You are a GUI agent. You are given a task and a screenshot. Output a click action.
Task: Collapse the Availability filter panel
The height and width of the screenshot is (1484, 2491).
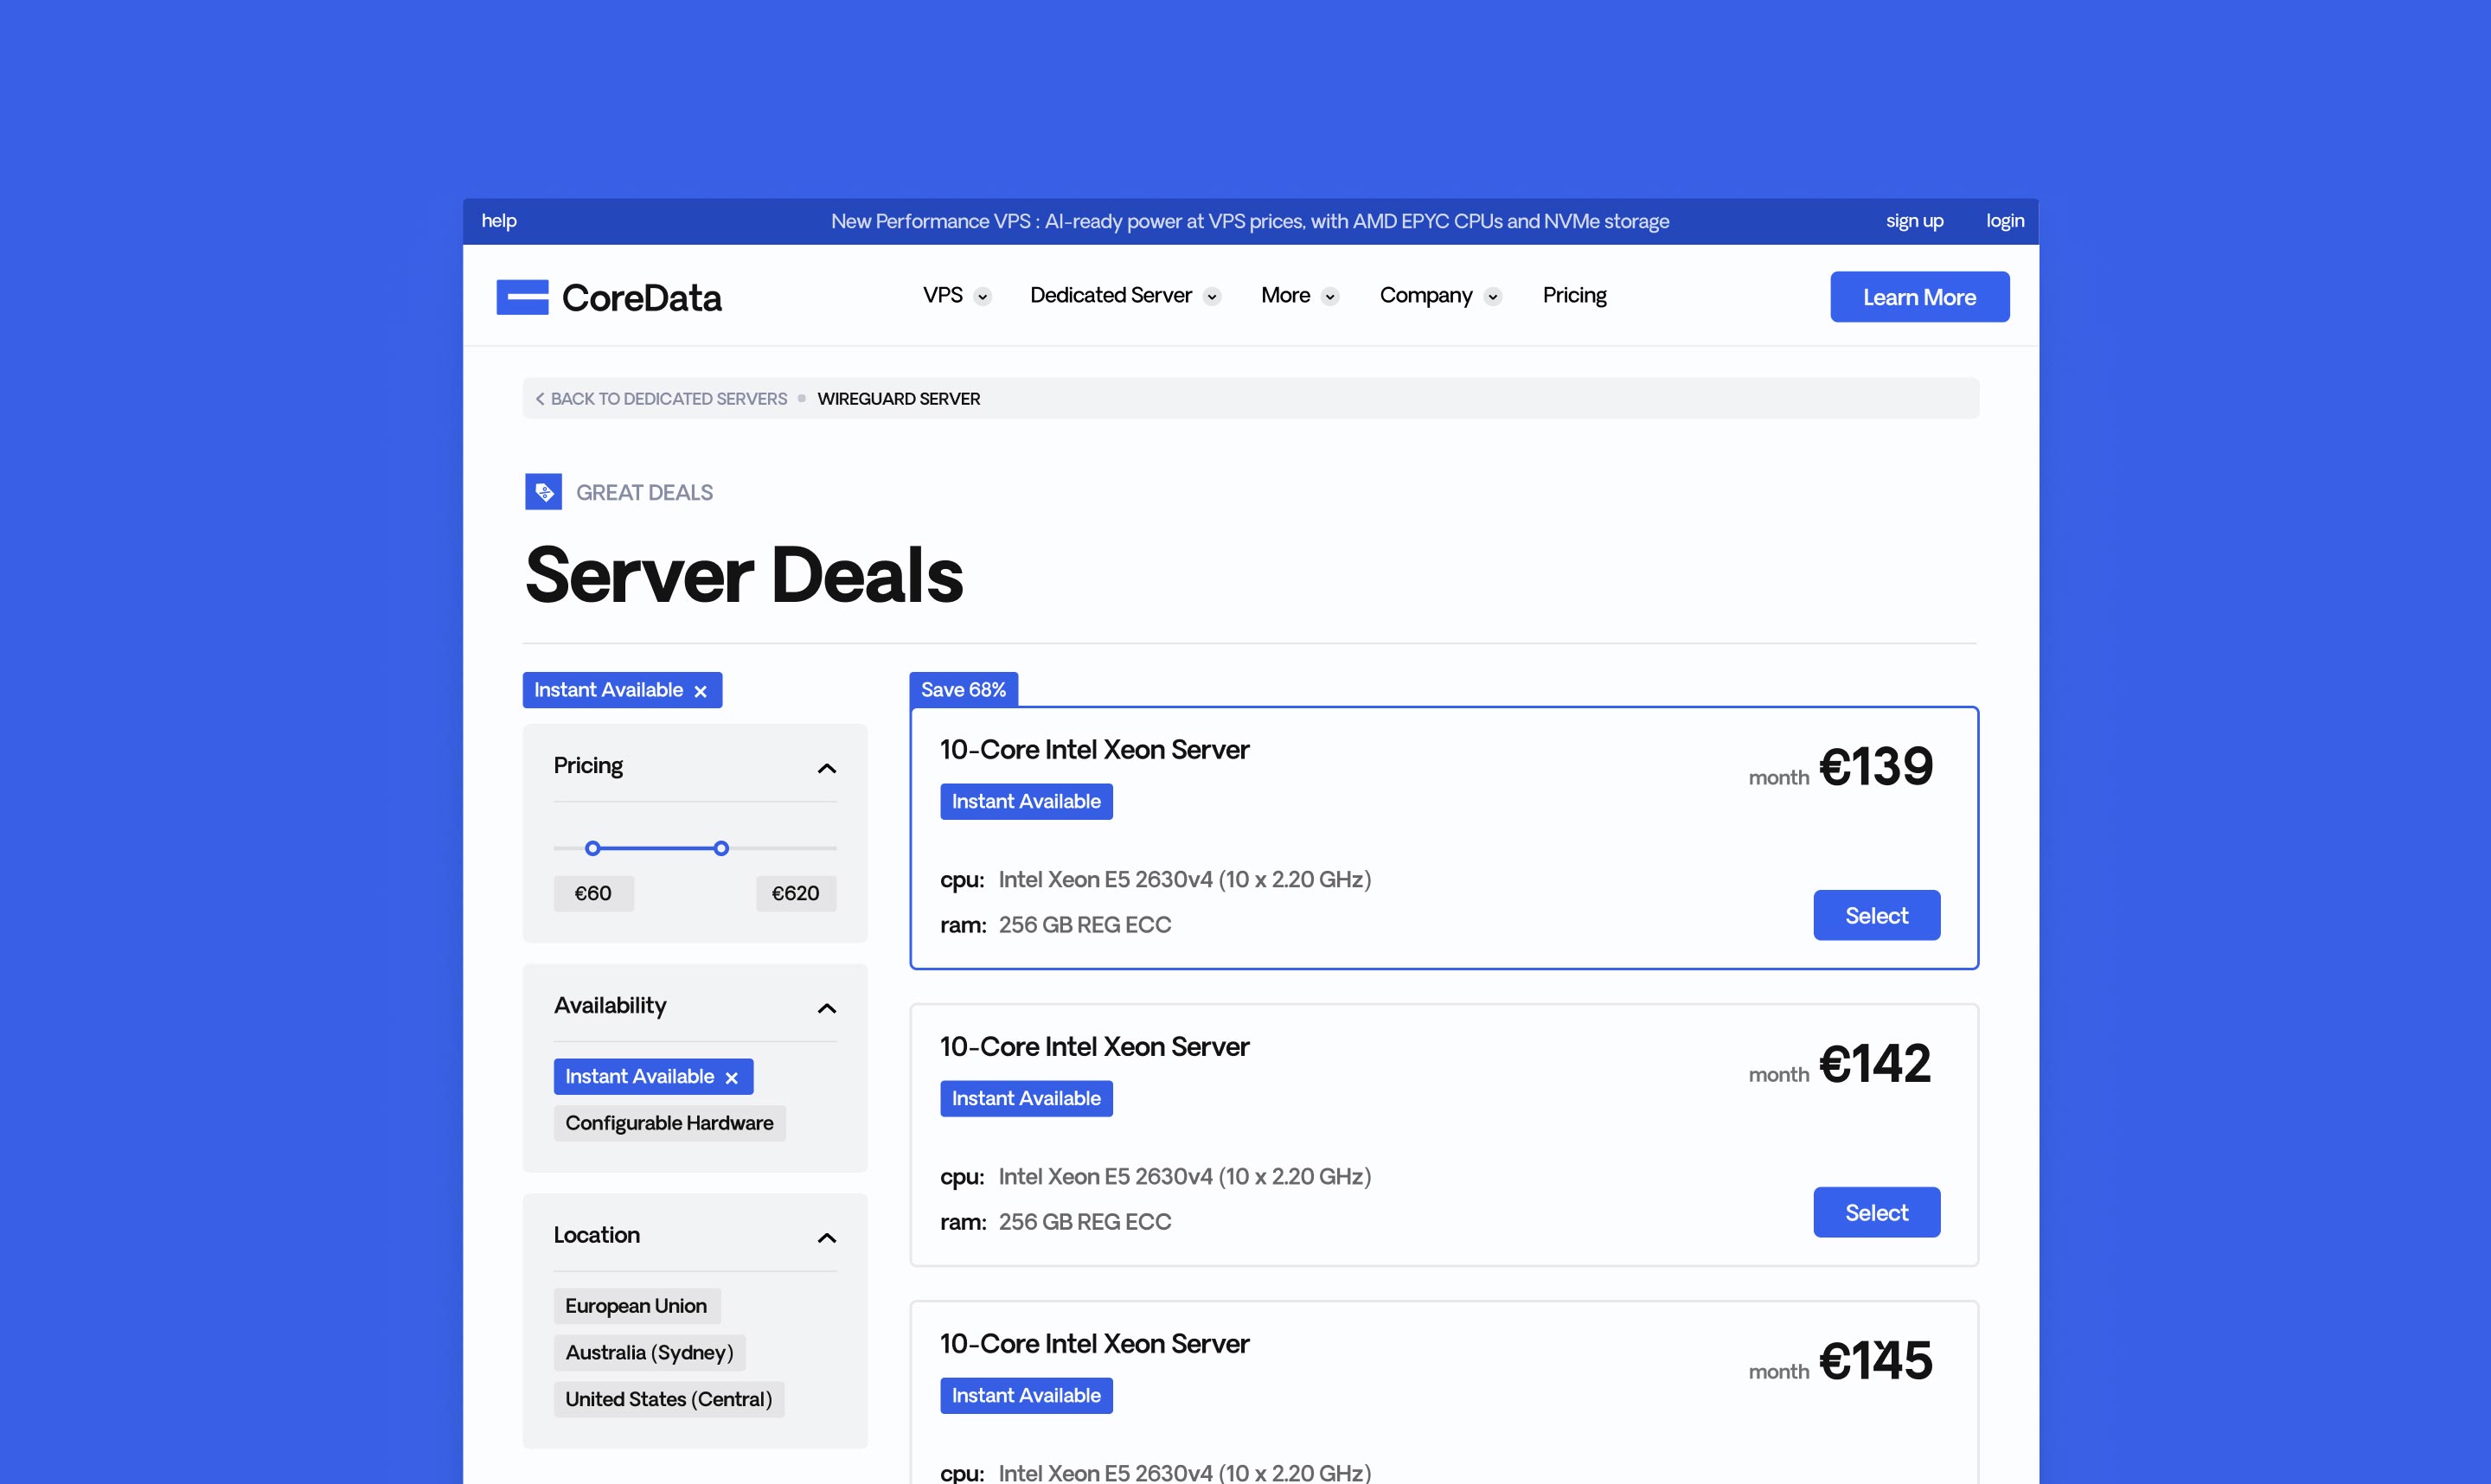[x=827, y=1008]
